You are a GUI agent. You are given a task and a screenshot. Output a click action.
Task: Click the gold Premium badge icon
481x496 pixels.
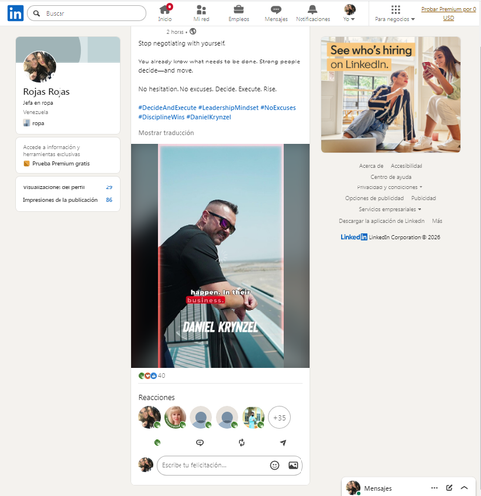(26, 163)
